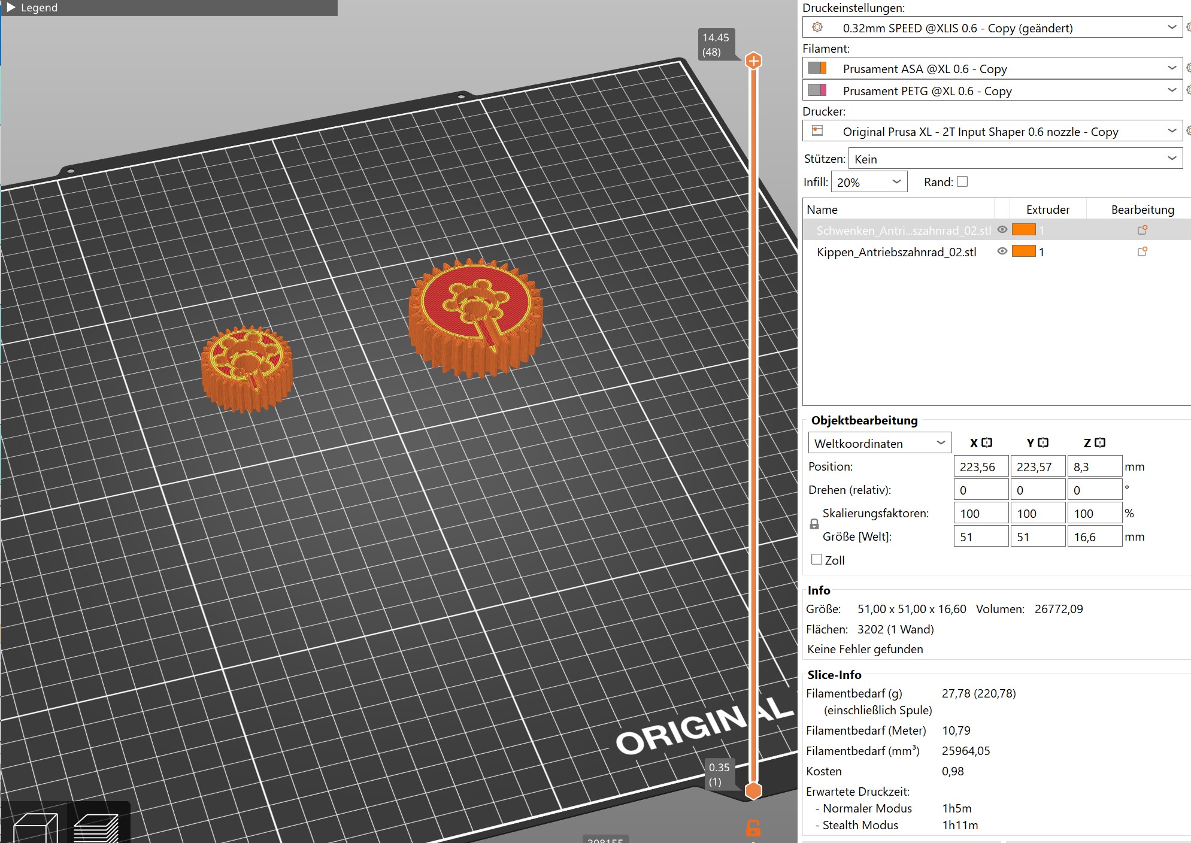The width and height of the screenshot is (1191, 843).
Task: Click the Position Y field 223,57
Action: [x=1038, y=466]
